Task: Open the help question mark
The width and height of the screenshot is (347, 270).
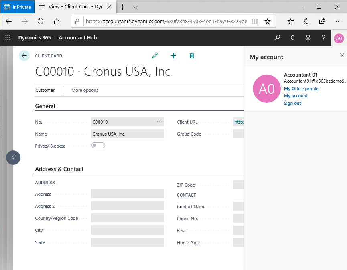Action: tap(323, 38)
